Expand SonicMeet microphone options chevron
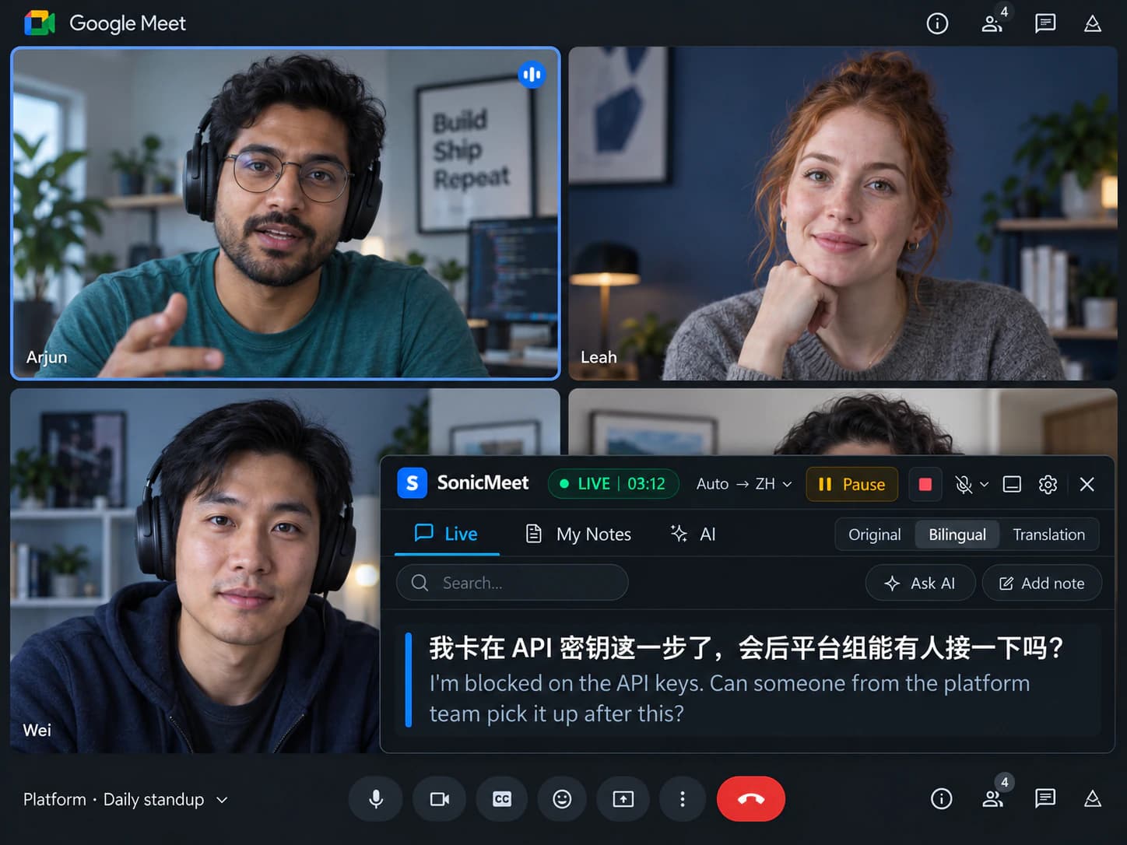Image resolution: width=1127 pixels, height=845 pixels. 984,484
